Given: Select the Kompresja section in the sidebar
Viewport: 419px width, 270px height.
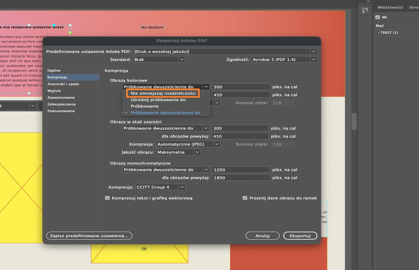Looking at the screenshot, I should click(72, 77).
